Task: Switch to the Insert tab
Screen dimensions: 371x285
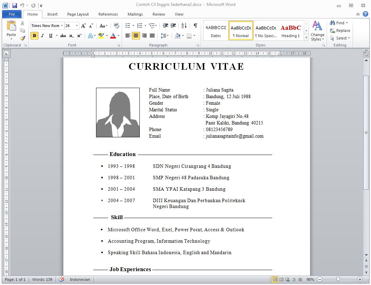Action: pos(52,14)
